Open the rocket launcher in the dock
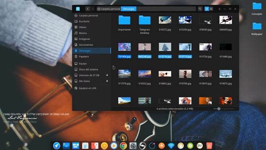 (x=57, y=146)
